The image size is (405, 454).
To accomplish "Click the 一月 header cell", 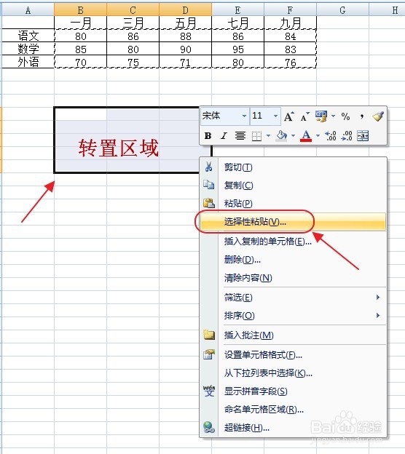I will point(80,23).
